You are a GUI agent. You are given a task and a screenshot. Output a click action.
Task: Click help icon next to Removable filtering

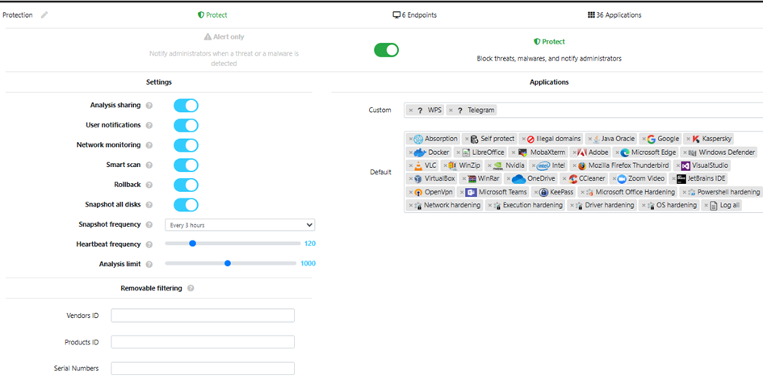[x=191, y=288]
